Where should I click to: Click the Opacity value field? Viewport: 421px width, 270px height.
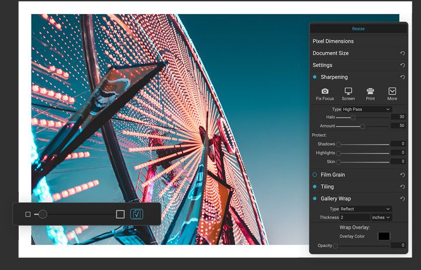(398, 245)
